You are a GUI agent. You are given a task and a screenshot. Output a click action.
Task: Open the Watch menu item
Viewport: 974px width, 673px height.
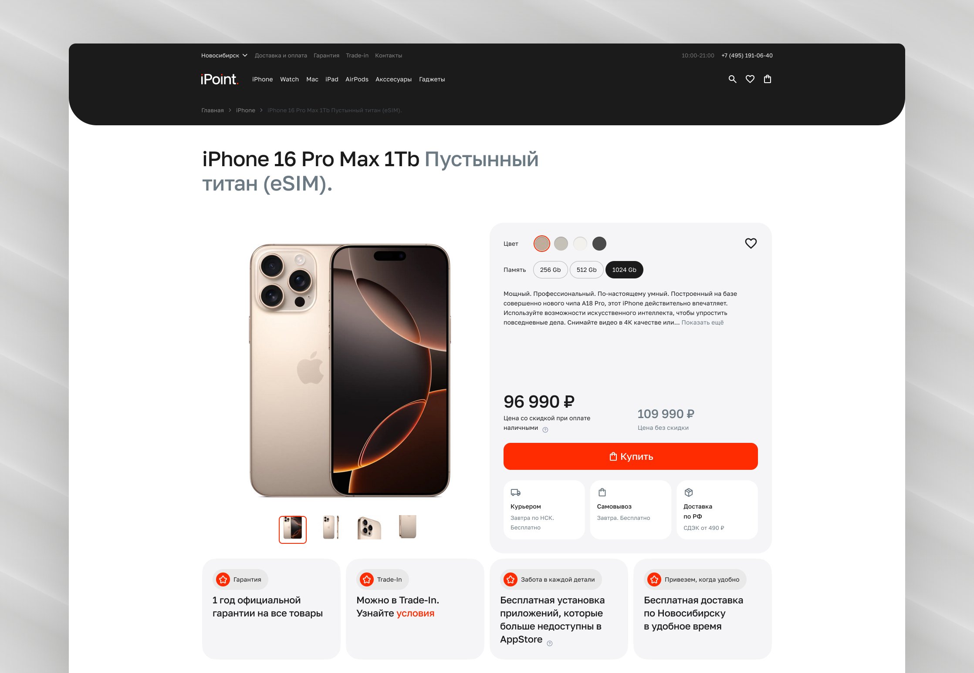[x=289, y=79]
